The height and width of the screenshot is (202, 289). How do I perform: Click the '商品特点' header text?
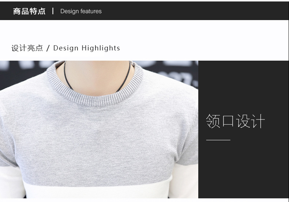(29, 11)
